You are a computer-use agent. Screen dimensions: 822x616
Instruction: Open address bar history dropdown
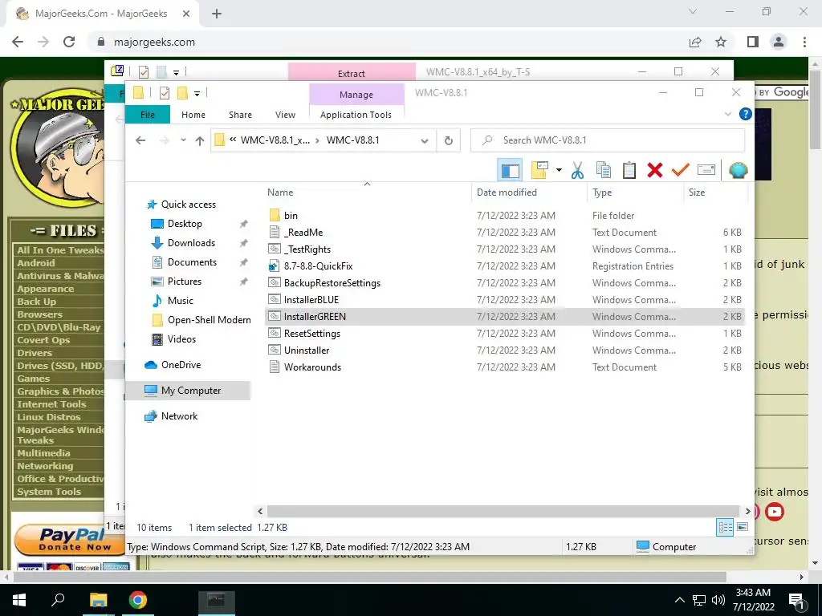click(x=425, y=140)
